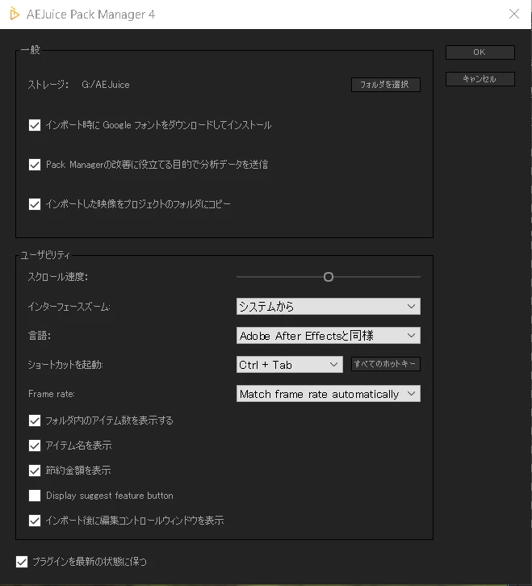Screen dimensions: 532x586
Task: Click the AEJuice Pack Manager 4 title text
Action: tap(90, 15)
